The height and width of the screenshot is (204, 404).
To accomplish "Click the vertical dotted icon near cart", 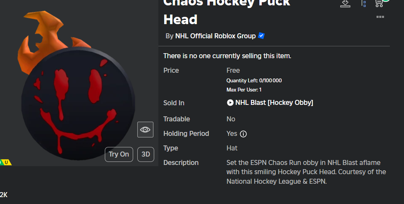I will [364, 3].
